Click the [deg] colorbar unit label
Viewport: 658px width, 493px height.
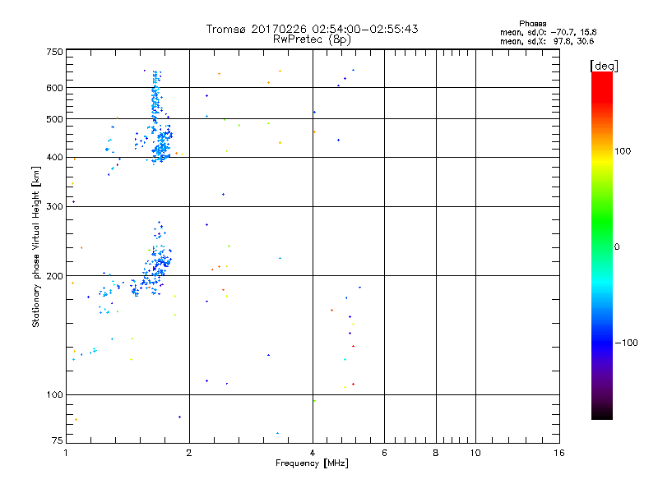[604, 66]
